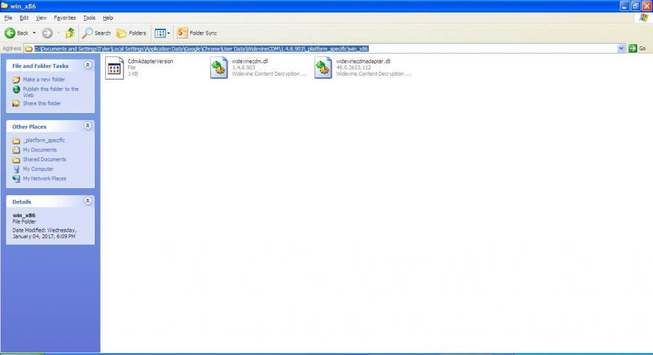Select the widevinecdm.dll file icon
The height and width of the screenshot is (355, 653).
tap(219, 68)
